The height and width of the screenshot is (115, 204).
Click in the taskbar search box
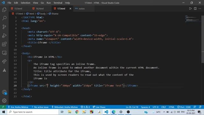click(33, 112)
